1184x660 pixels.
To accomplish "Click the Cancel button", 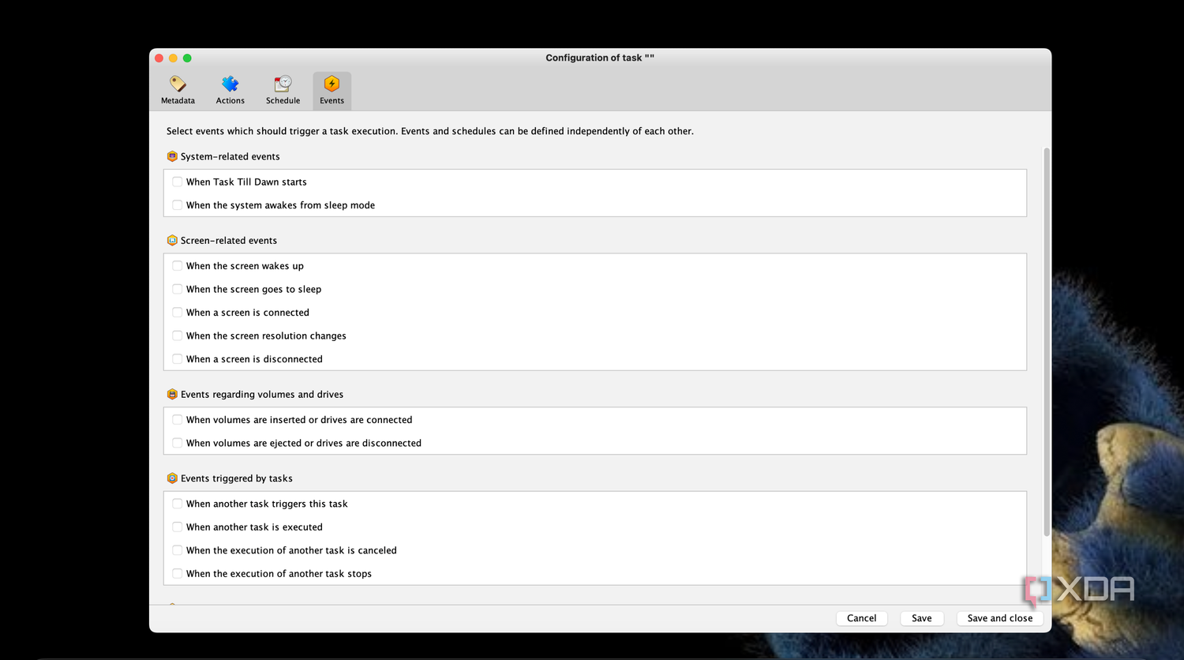I will pyautogui.click(x=861, y=618).
